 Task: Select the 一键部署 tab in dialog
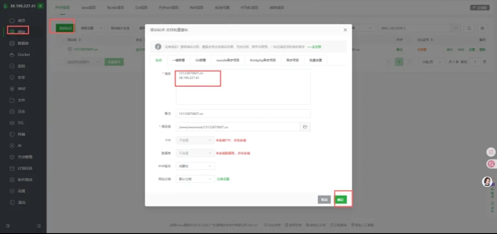[178, 60]
